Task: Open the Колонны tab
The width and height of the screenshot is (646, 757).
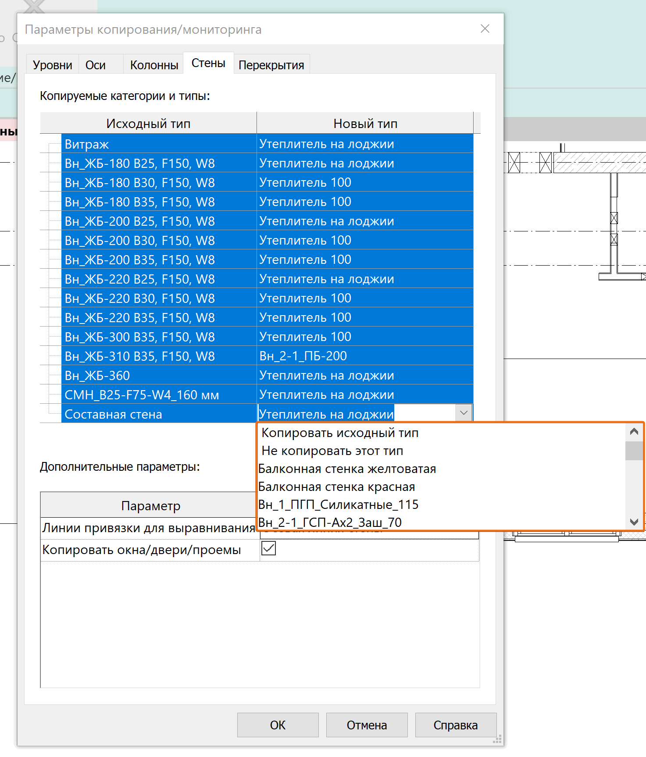Action: [x=154, y=65]
